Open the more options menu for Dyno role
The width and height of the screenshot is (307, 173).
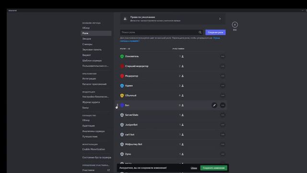(x=223, y=154)
